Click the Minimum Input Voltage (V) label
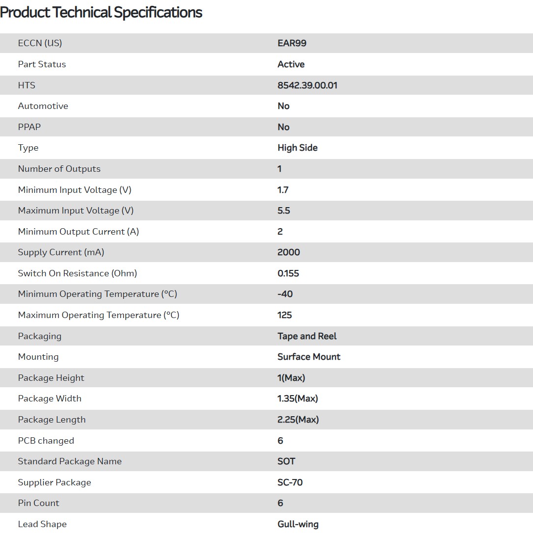 coord(75,190)
